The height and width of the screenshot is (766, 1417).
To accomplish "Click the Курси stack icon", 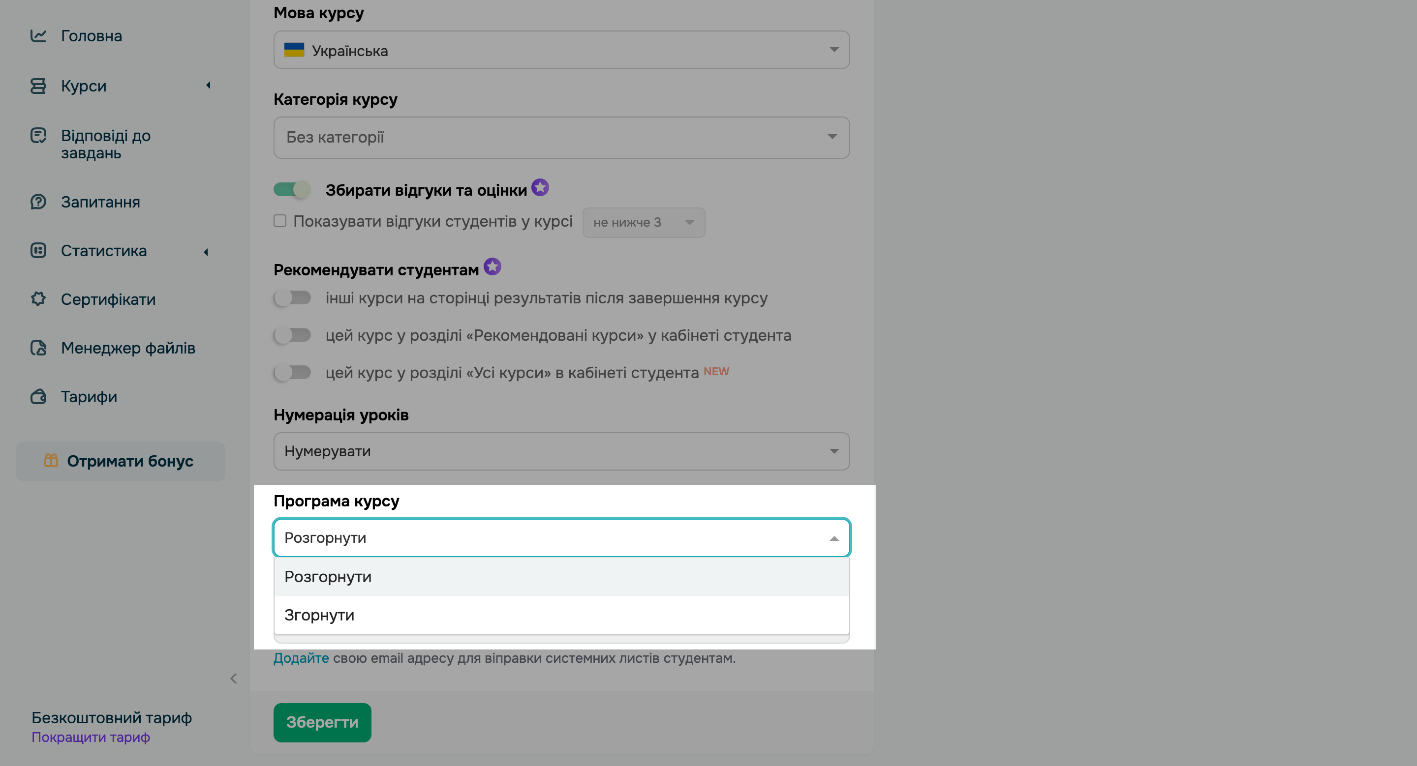I will click(x=38, y=86).
